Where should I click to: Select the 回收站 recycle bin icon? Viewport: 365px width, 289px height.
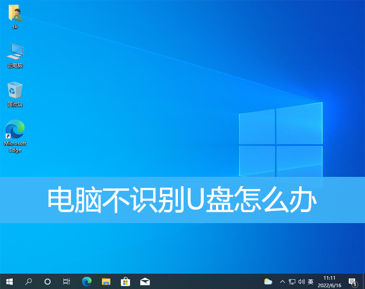[x=15, y=94]
